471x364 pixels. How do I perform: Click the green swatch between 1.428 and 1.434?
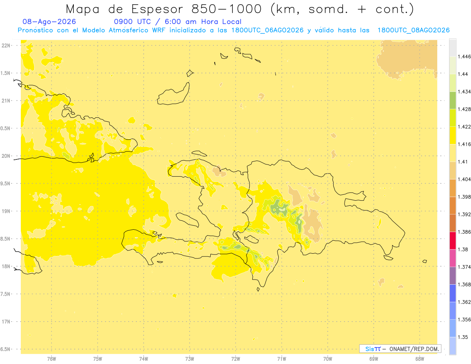(453, 101)
